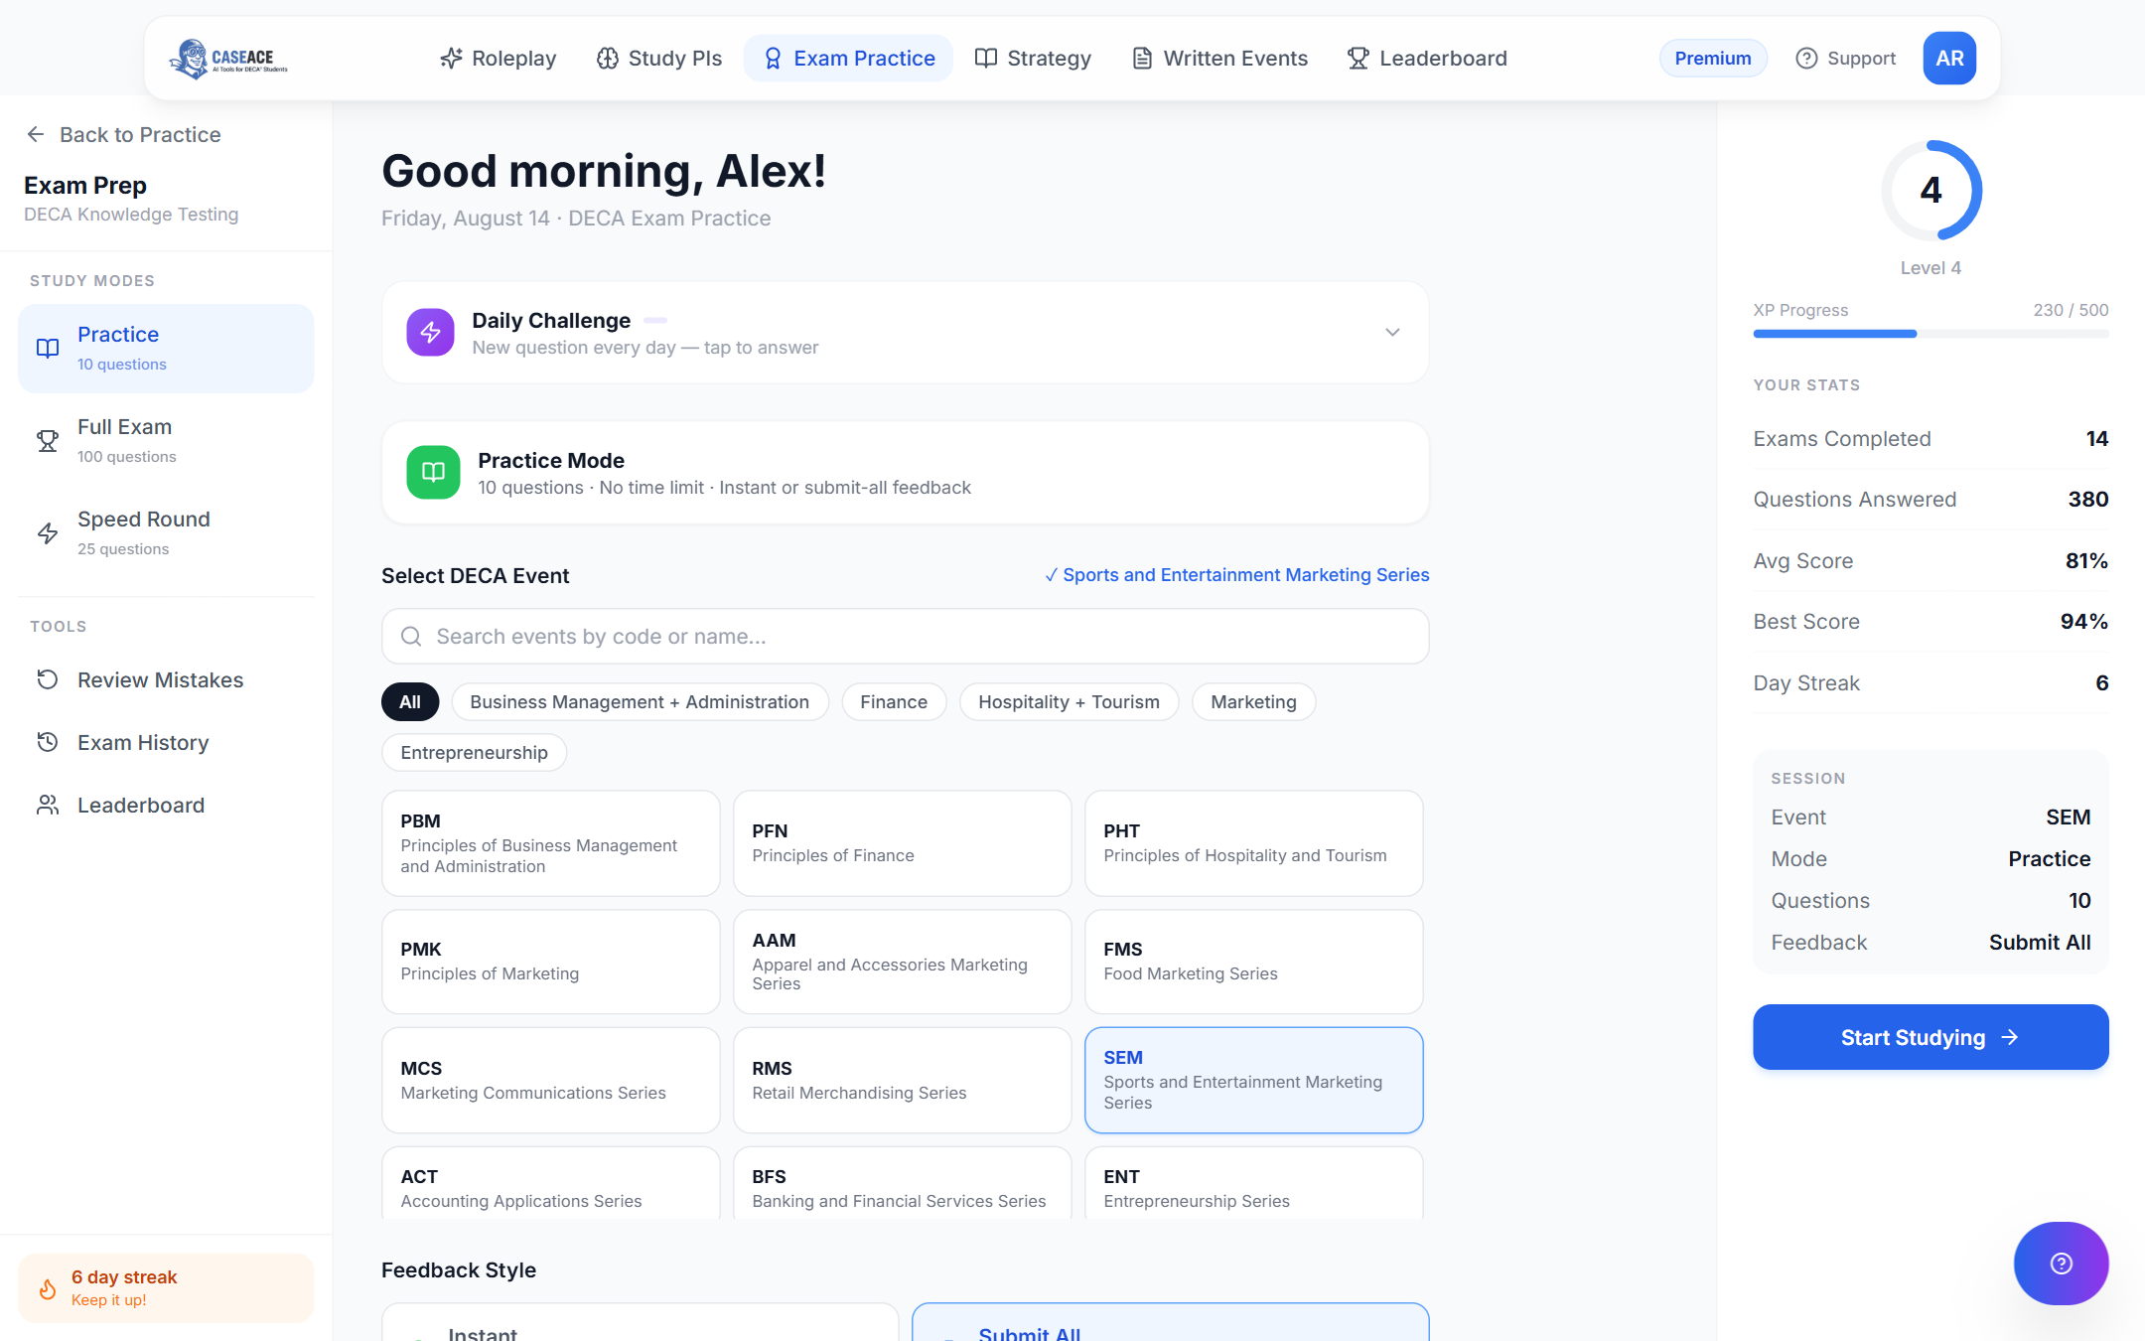This screenshot has height=1341, width=2145.
Task: Click the Leaderboard trophy icon in navbar
Action: pyautogui.click(x=1358, y=59)
